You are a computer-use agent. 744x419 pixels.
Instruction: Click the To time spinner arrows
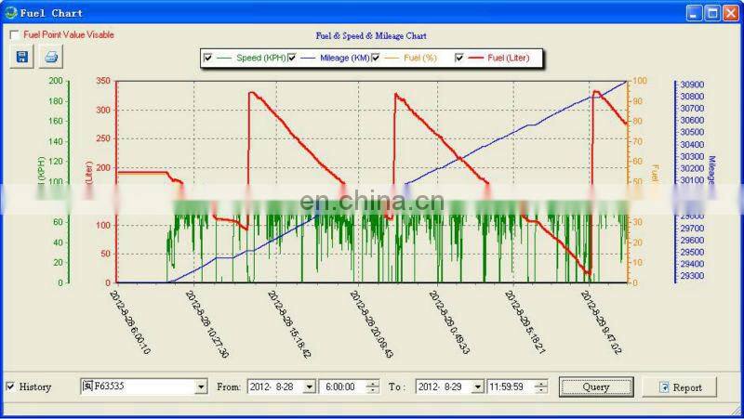541,386
